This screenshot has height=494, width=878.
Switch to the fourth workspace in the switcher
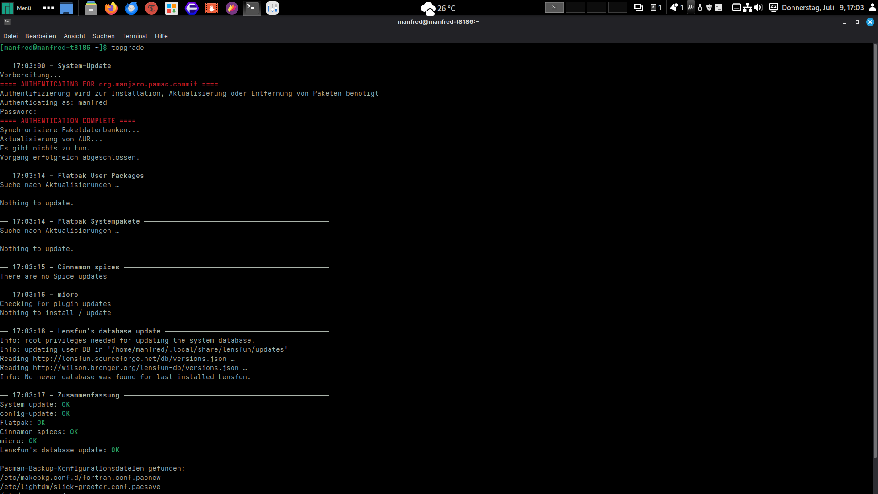click(618, 7)
